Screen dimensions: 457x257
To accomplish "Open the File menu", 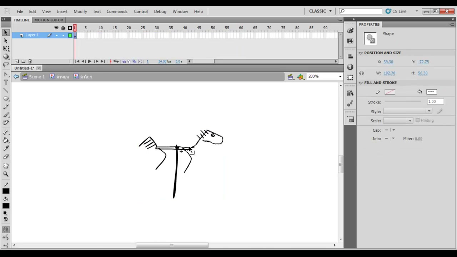I will (x=20, y=11).
